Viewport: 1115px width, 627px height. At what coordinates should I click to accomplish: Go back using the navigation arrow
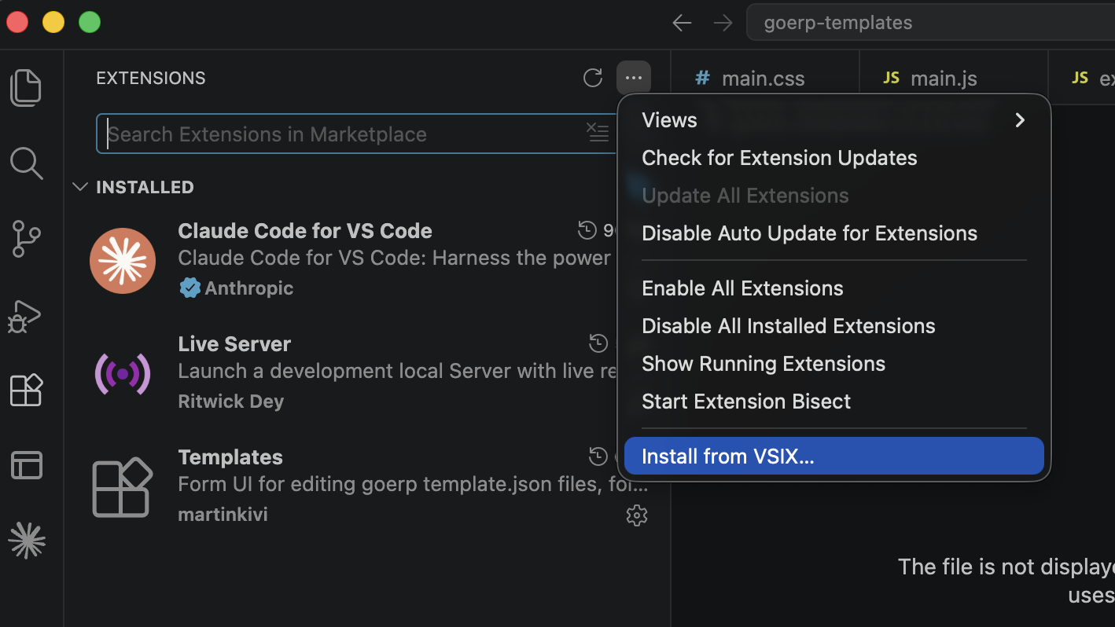click(x=682, y=23)
